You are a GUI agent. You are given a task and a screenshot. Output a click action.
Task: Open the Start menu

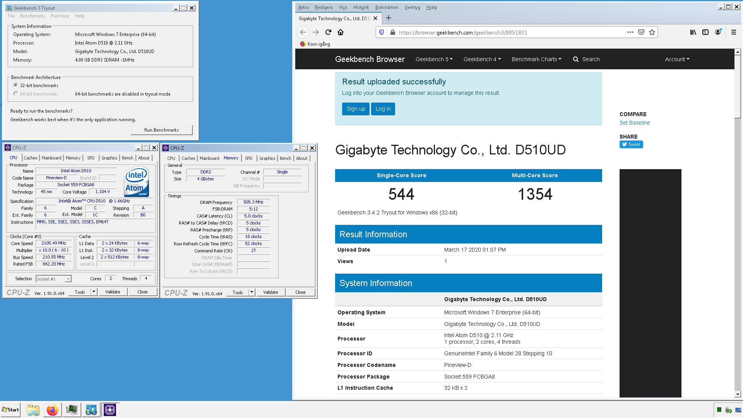pyautogui.click(x=10, y=410)
